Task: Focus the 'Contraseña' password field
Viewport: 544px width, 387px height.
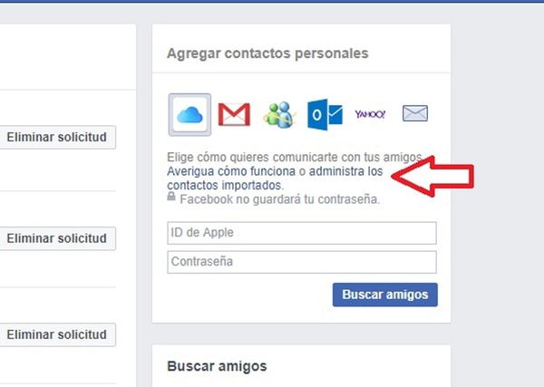Action: [302, 262]
